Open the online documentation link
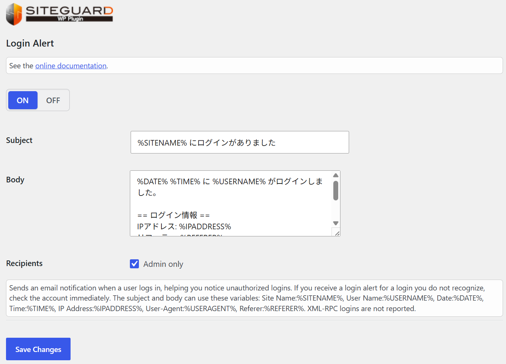This screenshot has height=364, width=506. [x=71, y=66]
